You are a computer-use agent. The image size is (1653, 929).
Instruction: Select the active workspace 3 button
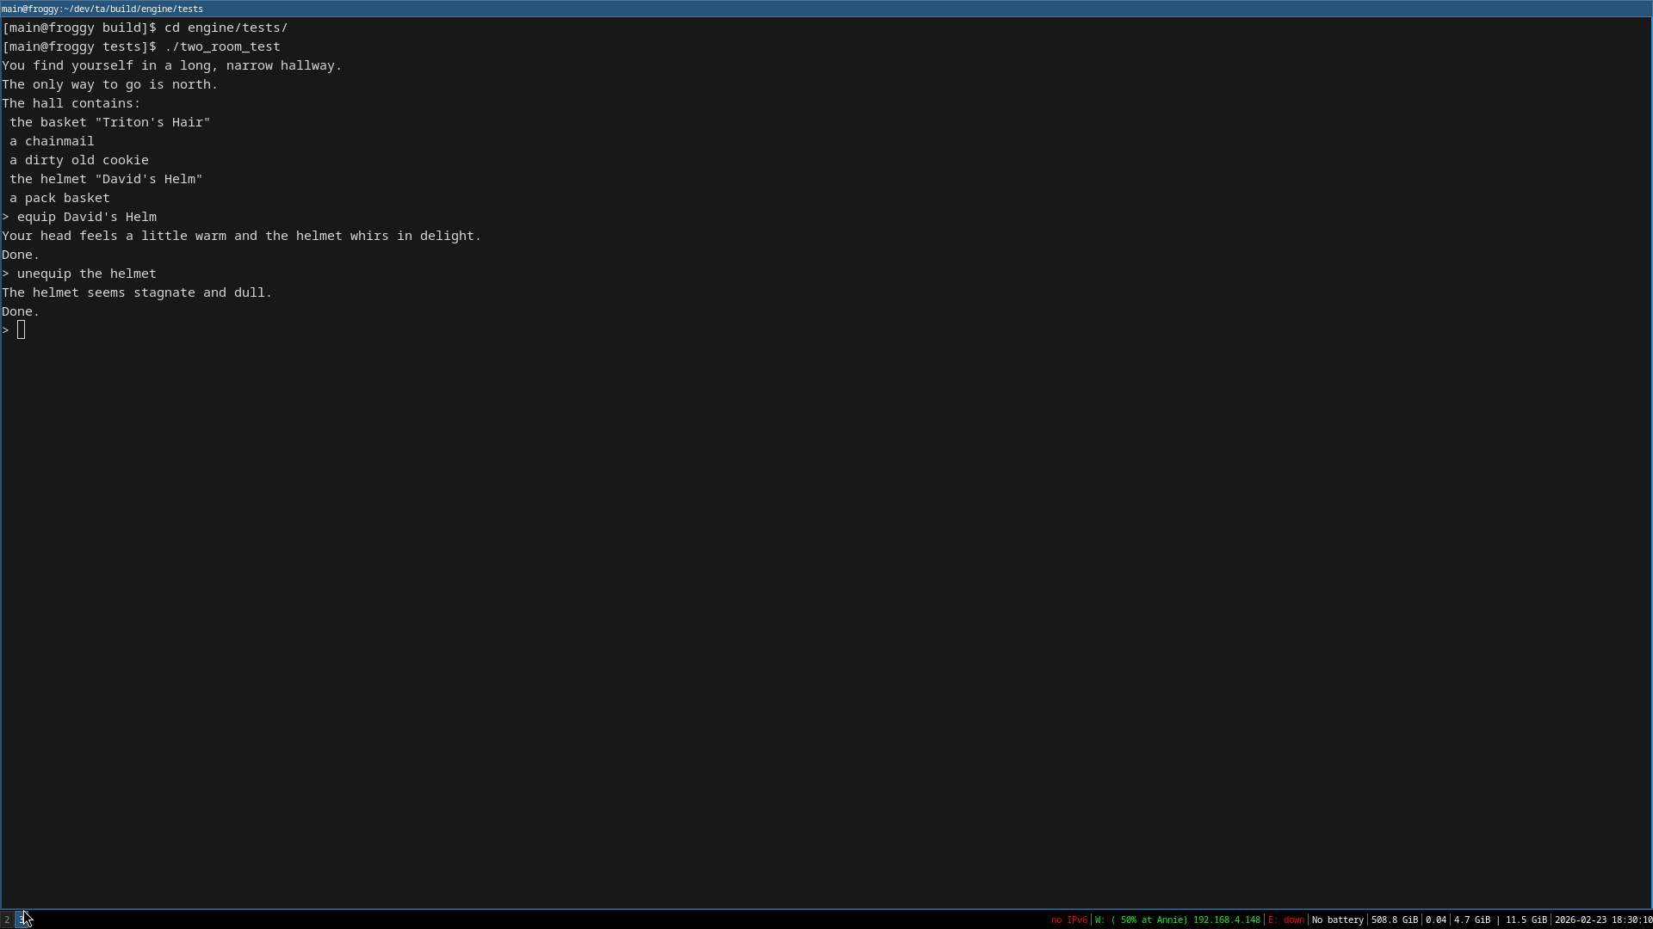tap(22, 920)
